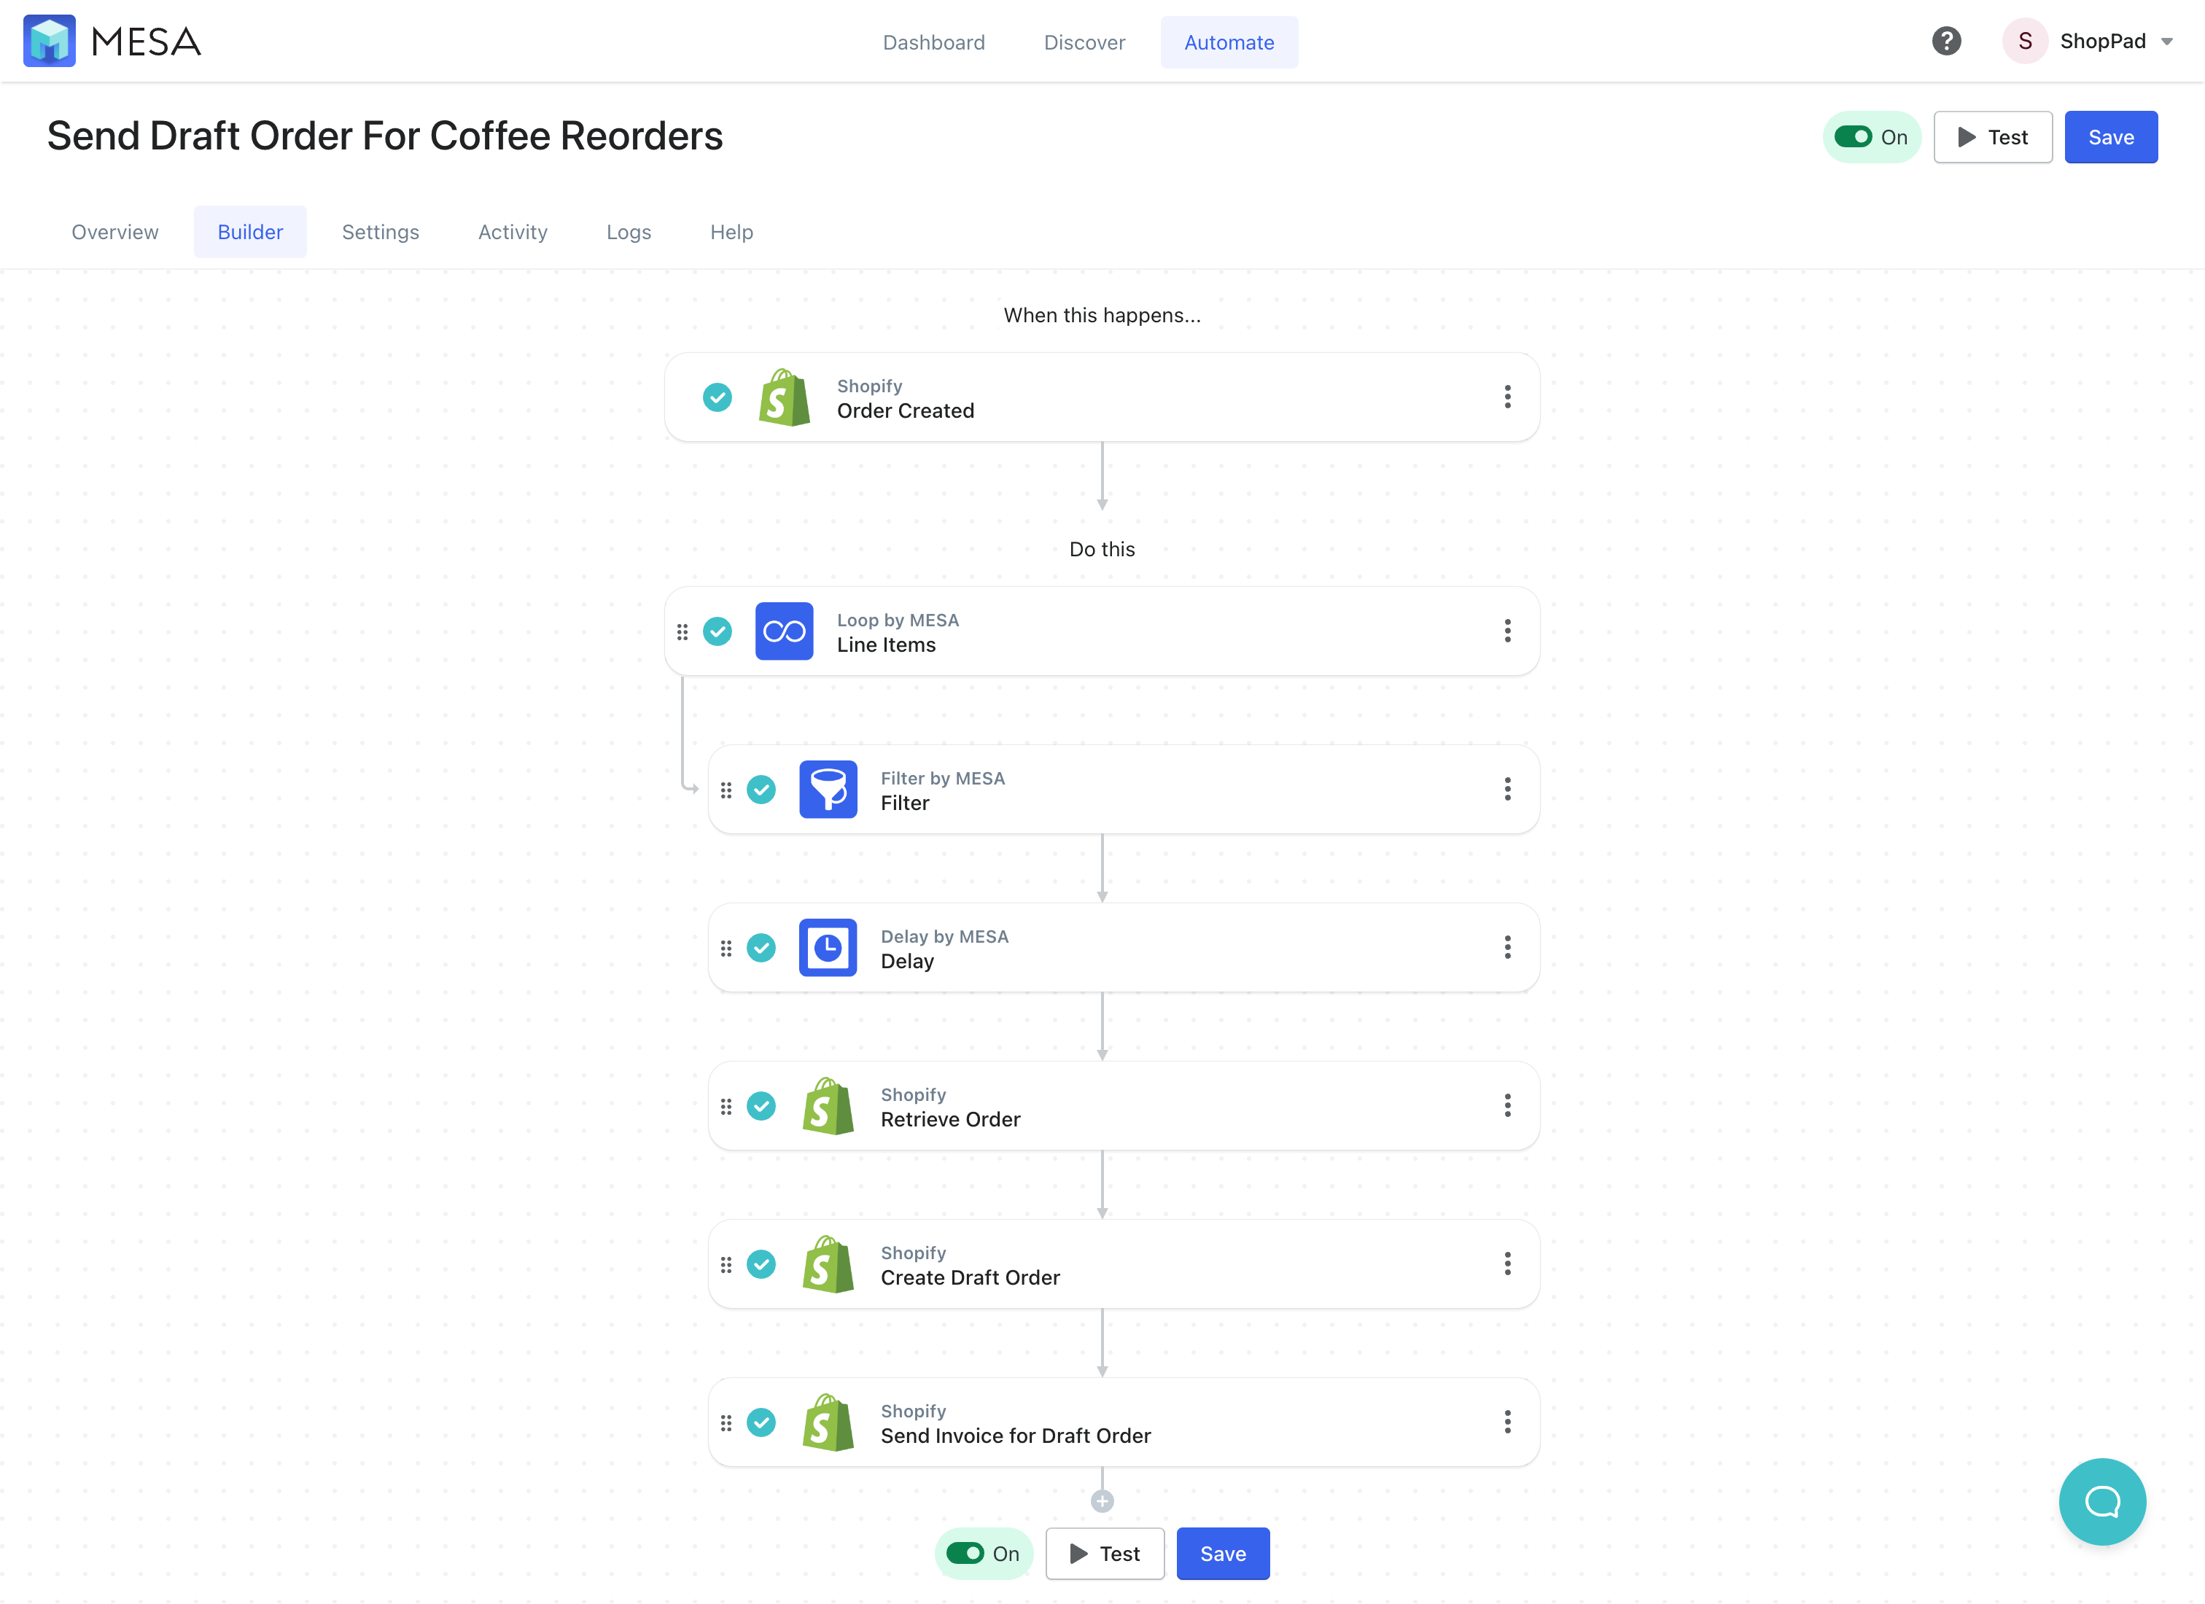Screen dimensions: 2205x1604
Task: Open Filter step options menu
Action: click(x=1507, y=790)
